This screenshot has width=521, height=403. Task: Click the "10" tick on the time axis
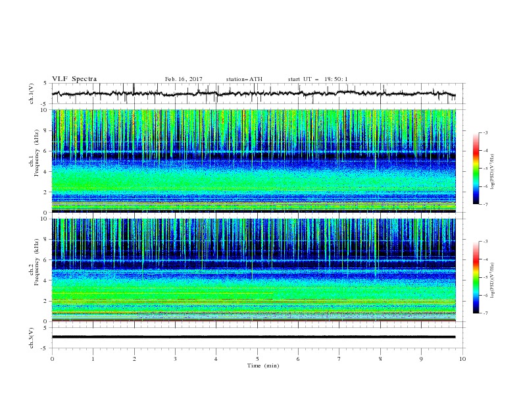pos(462,359)
